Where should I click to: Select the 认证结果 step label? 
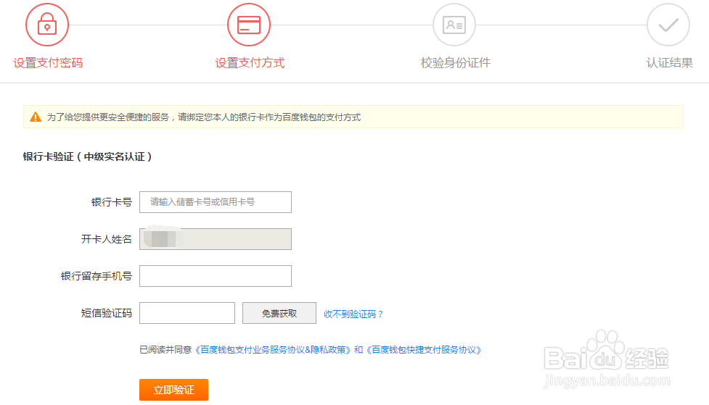click(x=669, y=63)
